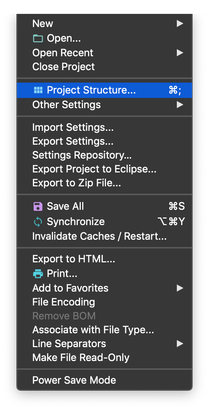Open Settings Repository option
The width and height of the screenshot is (209, 410).
click(x=104, y=155)
